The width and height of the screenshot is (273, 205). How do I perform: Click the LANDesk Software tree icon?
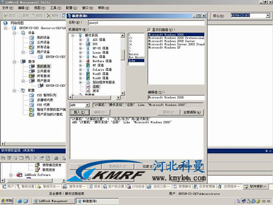click(x=19, y=175)
